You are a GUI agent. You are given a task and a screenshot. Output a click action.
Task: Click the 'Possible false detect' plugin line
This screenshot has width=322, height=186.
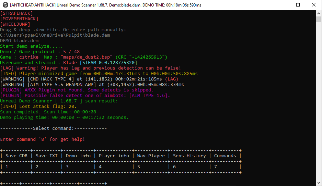pos(85,96)
